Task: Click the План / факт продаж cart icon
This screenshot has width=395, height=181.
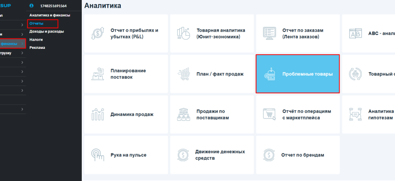Action: [183, 74]
